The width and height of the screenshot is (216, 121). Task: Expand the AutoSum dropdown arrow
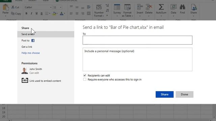tap(161, 16)
